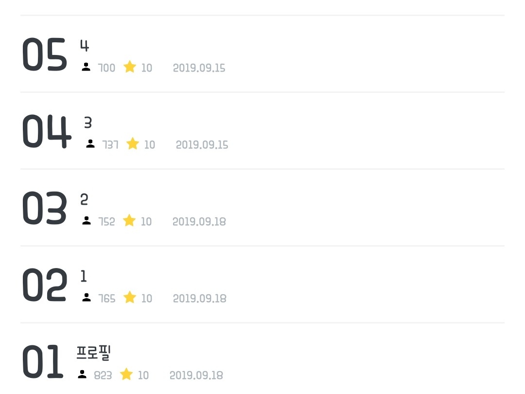The width and height of the screenshot is (525, 394).
Task: Click the star icon in episode 04
Action: click(133, 144)
